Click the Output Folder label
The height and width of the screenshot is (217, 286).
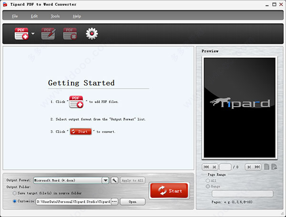point(19,187)
